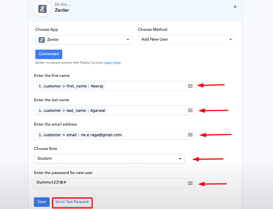The height and width of the screenshot is (209, 273).
Task: Open the Choose App dropdown showing Zenler
Action: (x=84, y=40)
